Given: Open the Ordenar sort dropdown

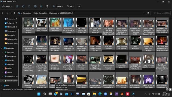Looking at the screenshot, I should point(58,6).
